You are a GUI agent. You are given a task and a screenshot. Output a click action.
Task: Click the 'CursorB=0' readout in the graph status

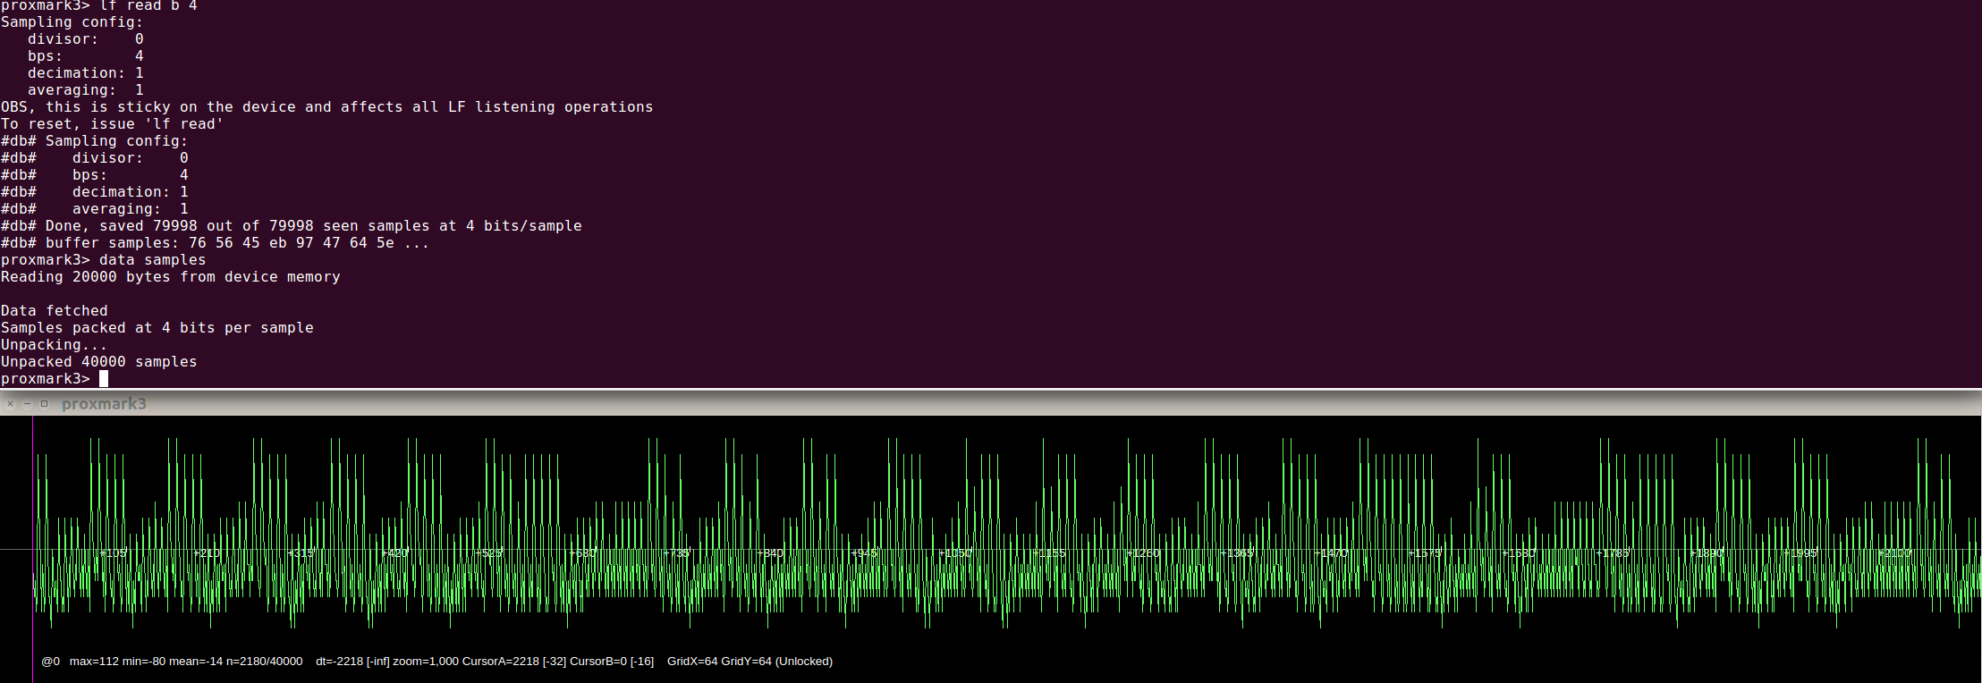(x=597, y=662)
